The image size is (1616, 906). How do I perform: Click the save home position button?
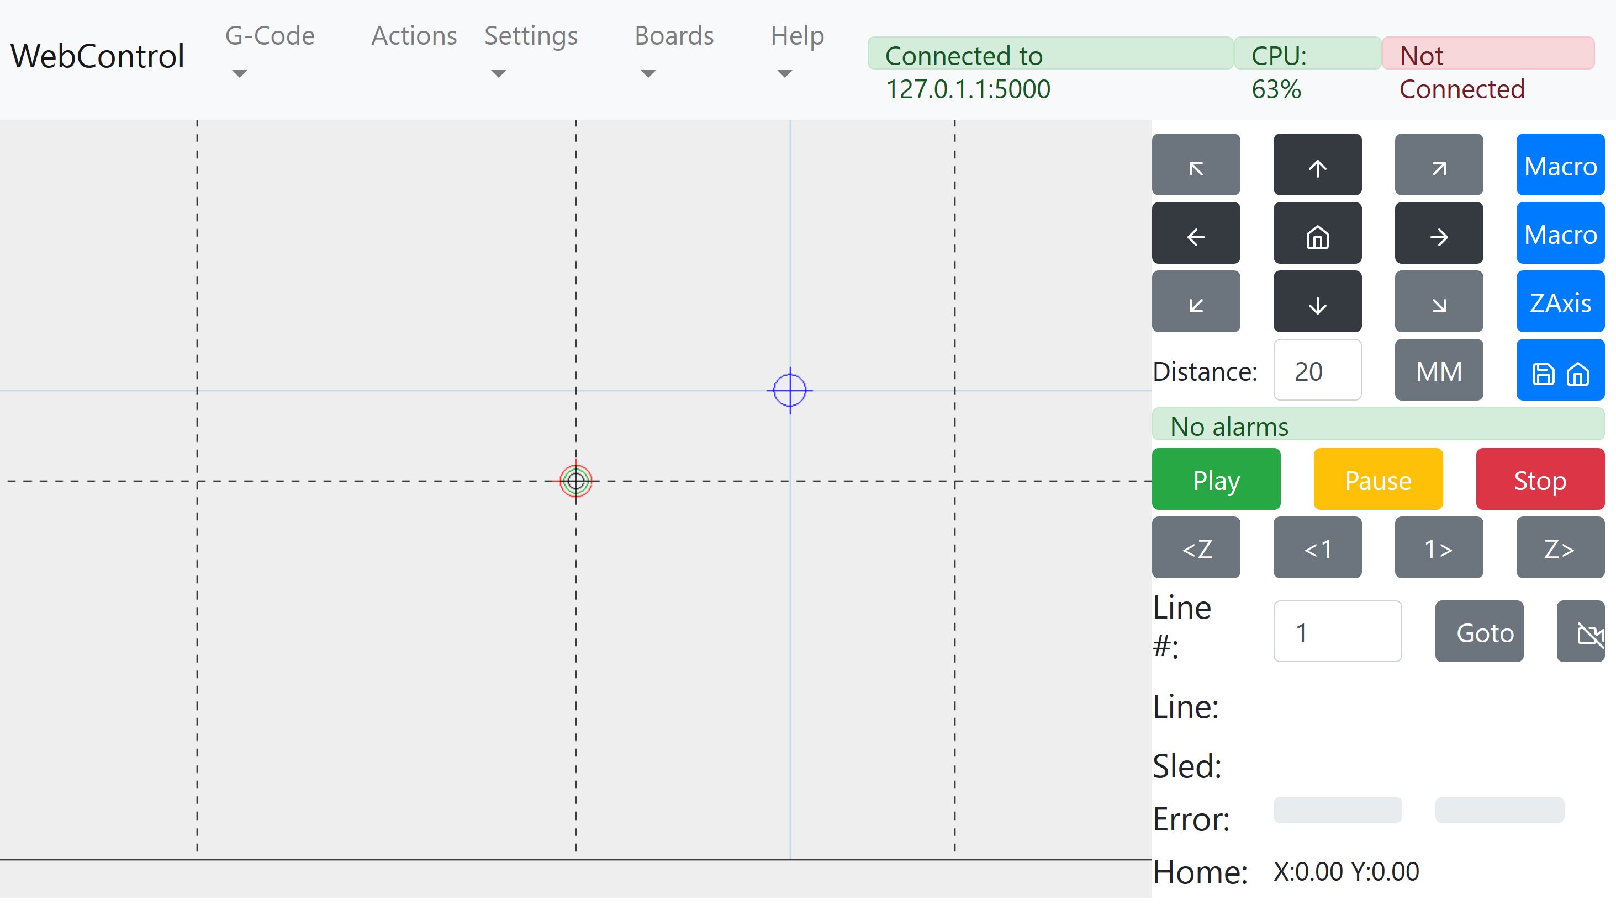tap(1560, 370)
